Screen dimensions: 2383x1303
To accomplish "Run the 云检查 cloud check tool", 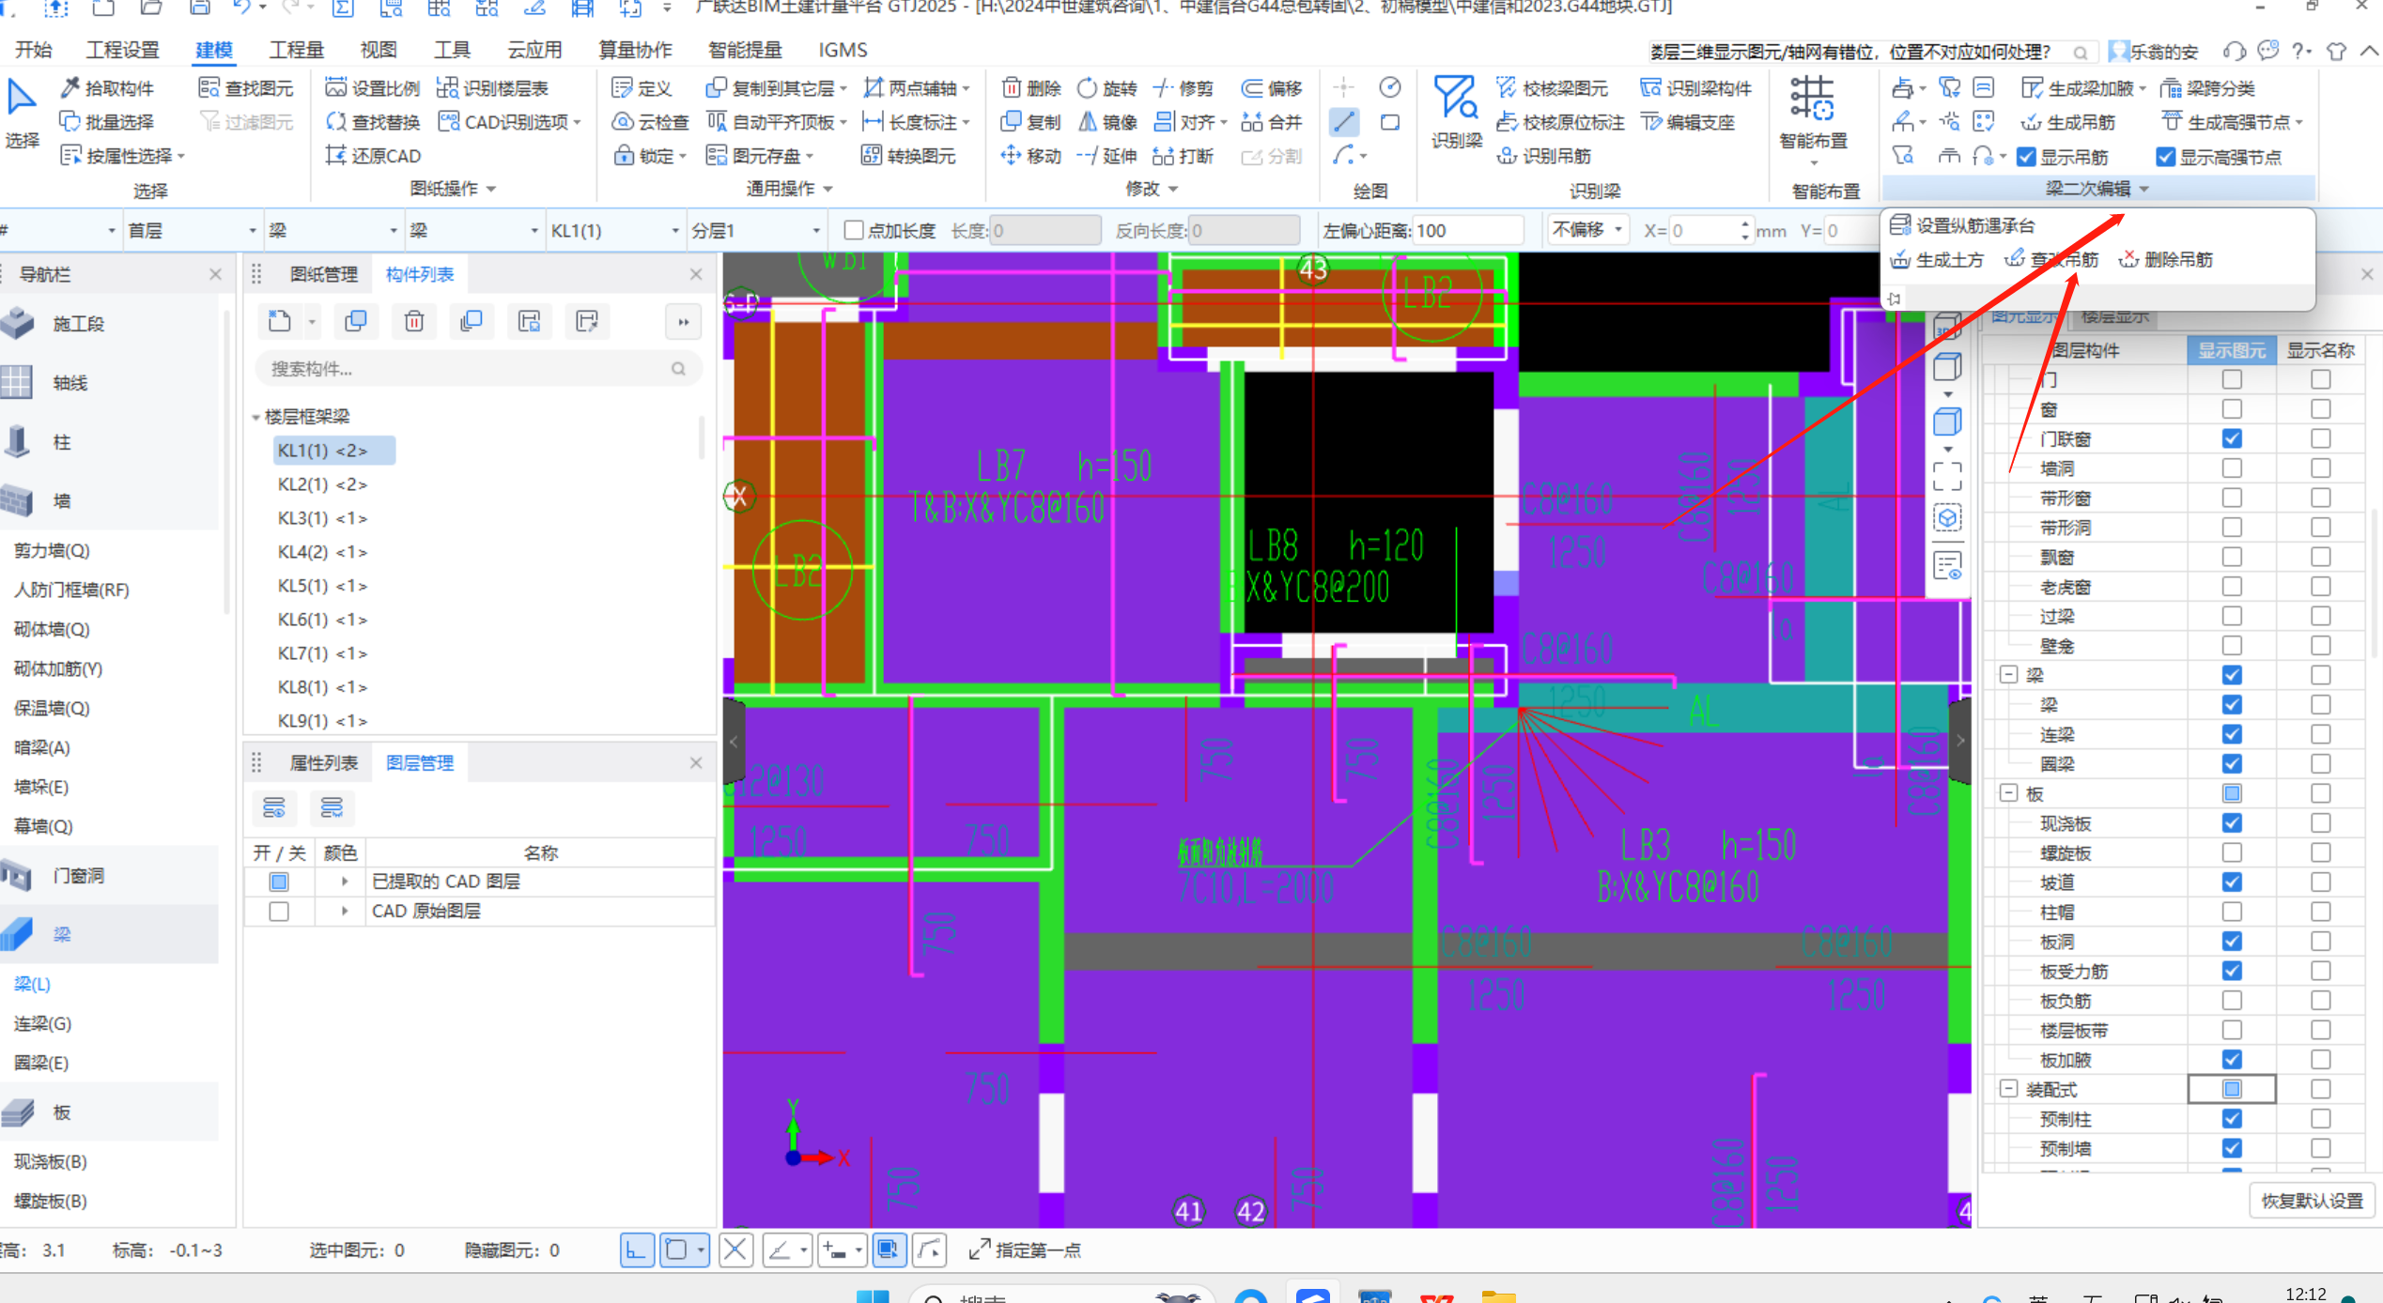I will point(650,121).
